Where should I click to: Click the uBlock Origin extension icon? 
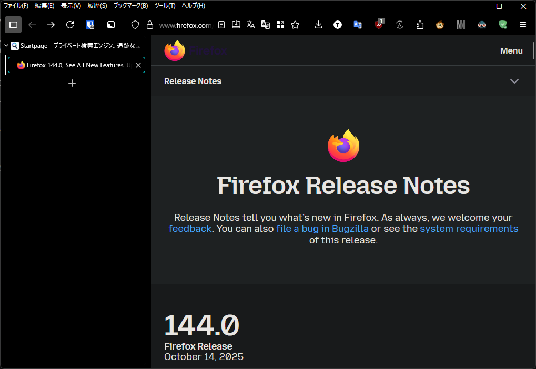pos(379,25)
